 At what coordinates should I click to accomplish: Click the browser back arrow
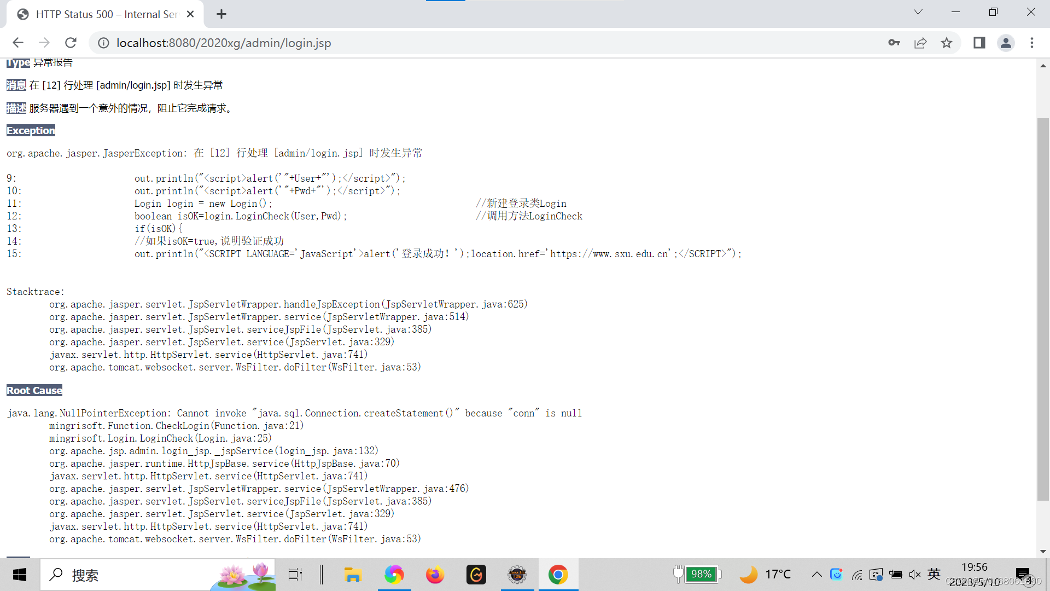18,43
